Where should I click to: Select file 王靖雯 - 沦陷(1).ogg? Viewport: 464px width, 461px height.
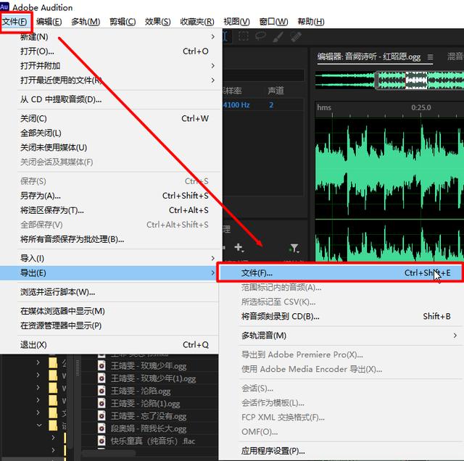click(145, 404)
